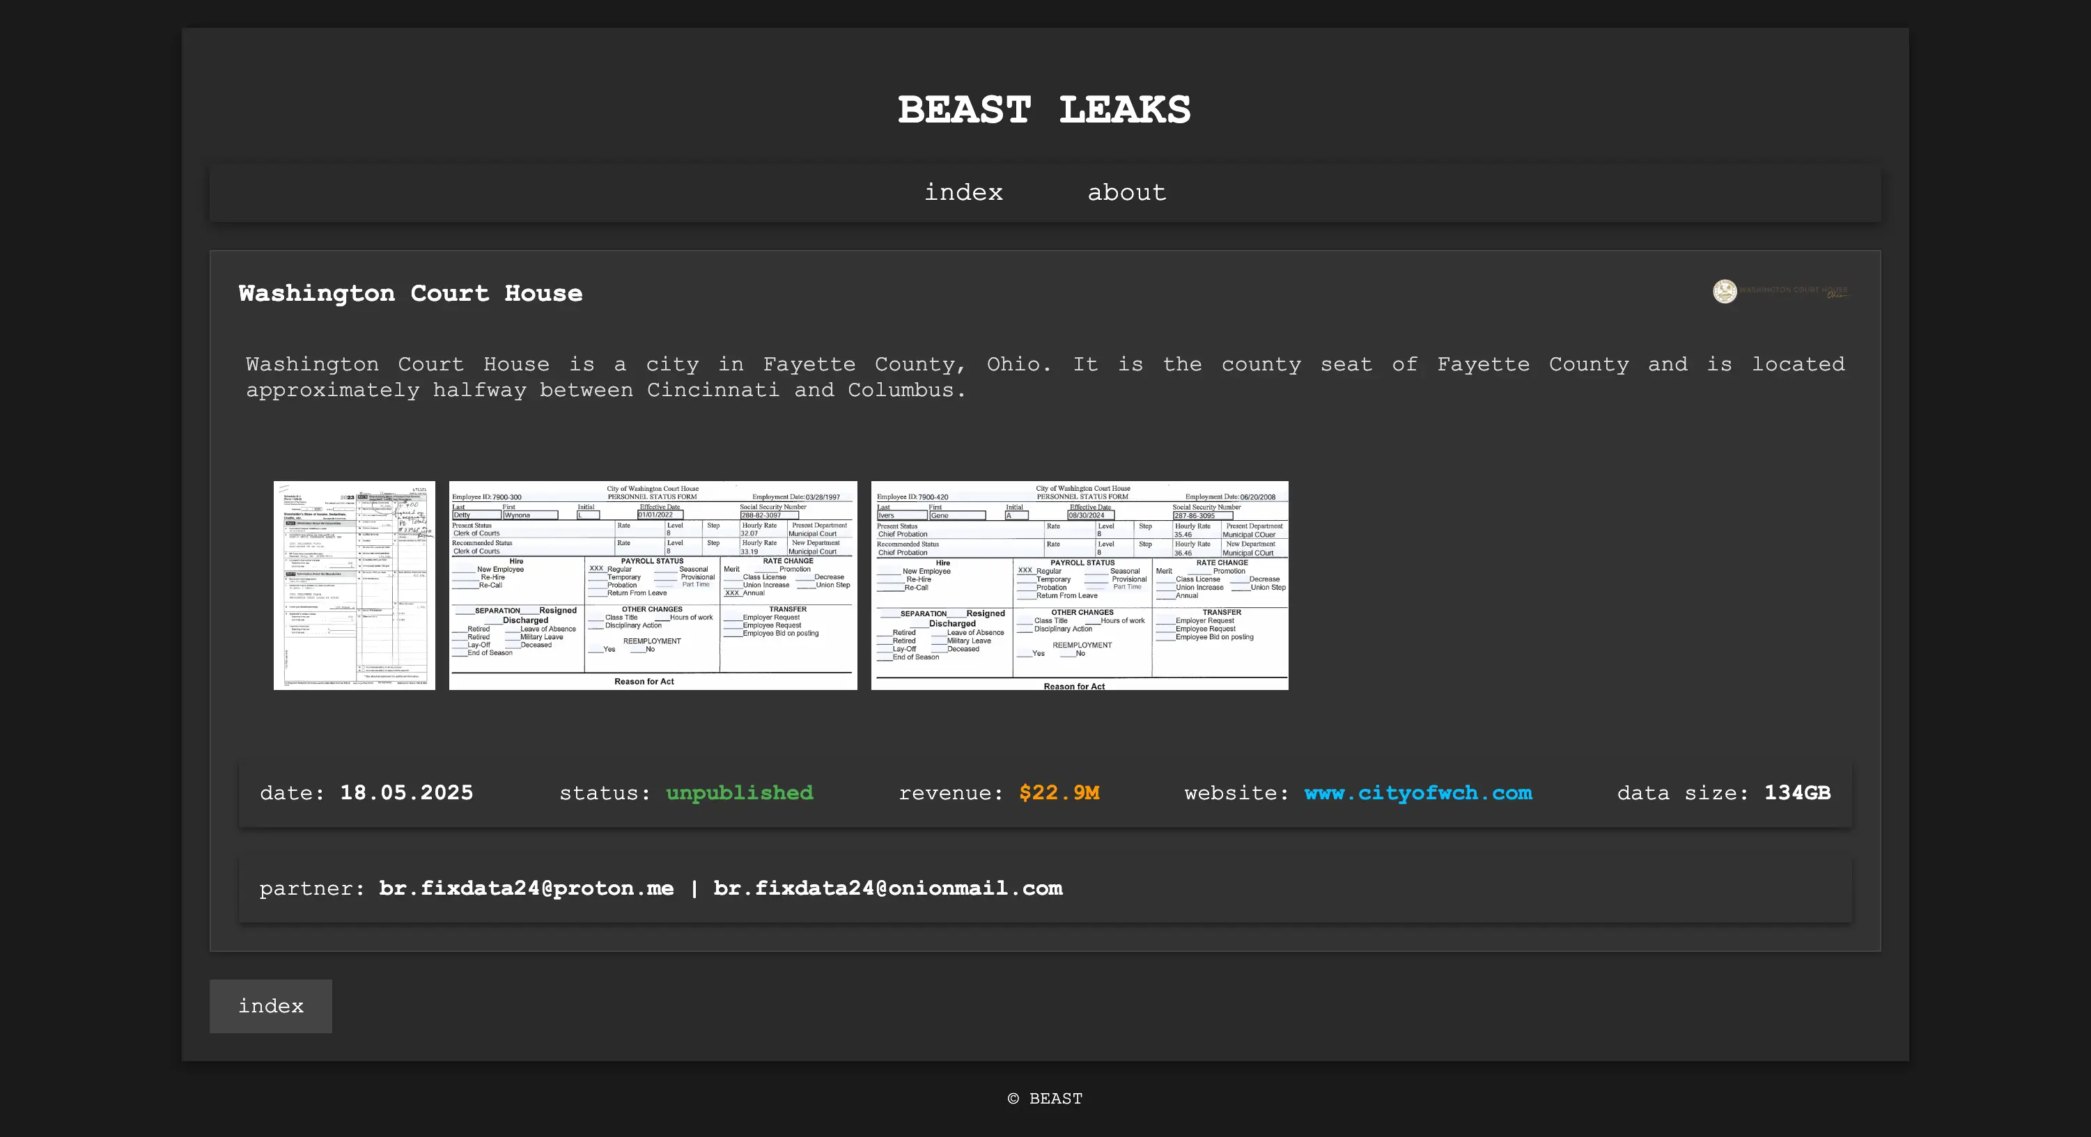Click the © BEAST footer text
The height and width of the screenshot is (1137, 2091).
[1045, 1099]
